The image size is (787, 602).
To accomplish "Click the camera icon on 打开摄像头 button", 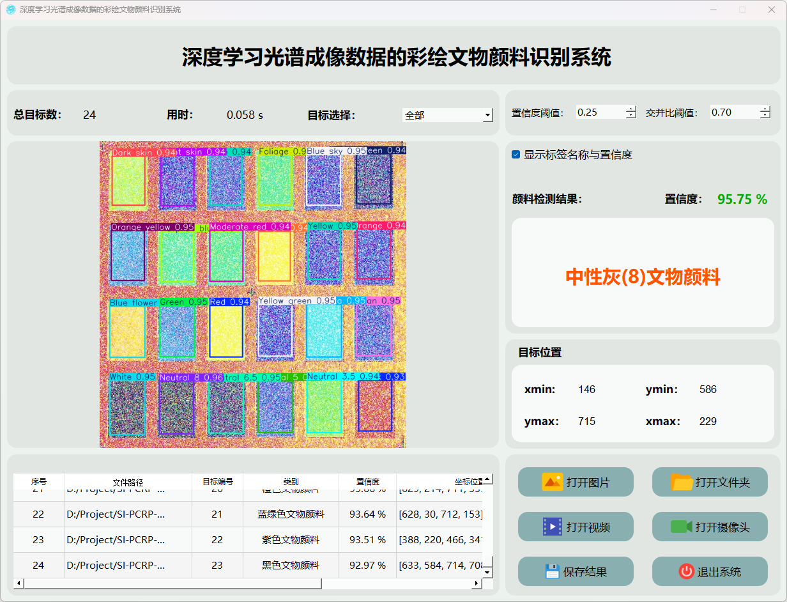I will pyautogui.click(x=682, y=527).
